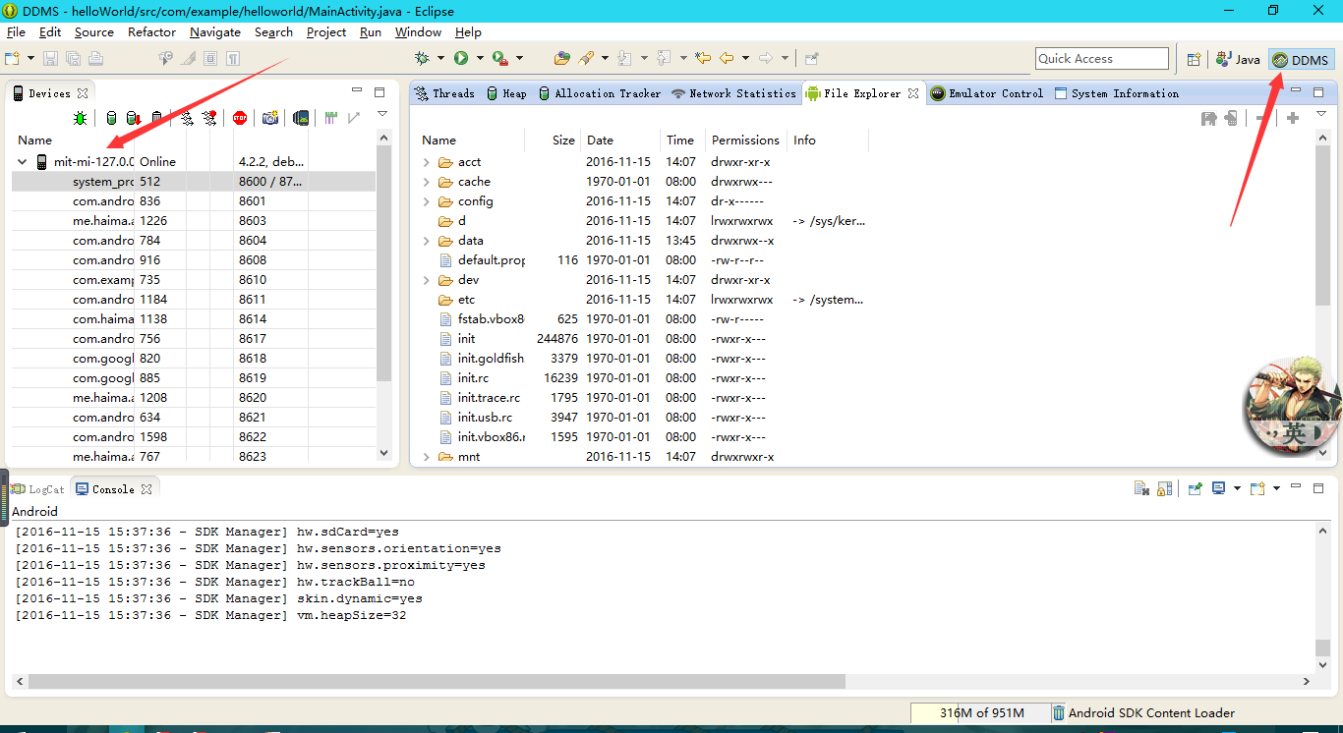
Task: Click the Update Threads icon
Action: click(187, 118)
